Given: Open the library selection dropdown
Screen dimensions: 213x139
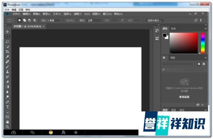Looking at the screenshot, I should pyautogui.click(x=179, y=64).
